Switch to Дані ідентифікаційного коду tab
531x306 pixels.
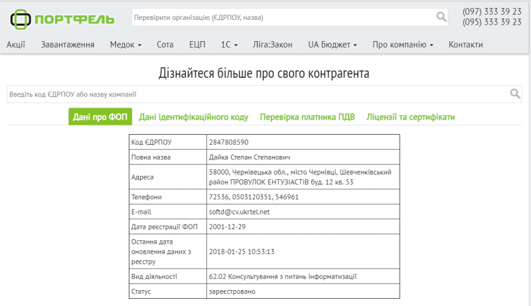click(193, 117)
